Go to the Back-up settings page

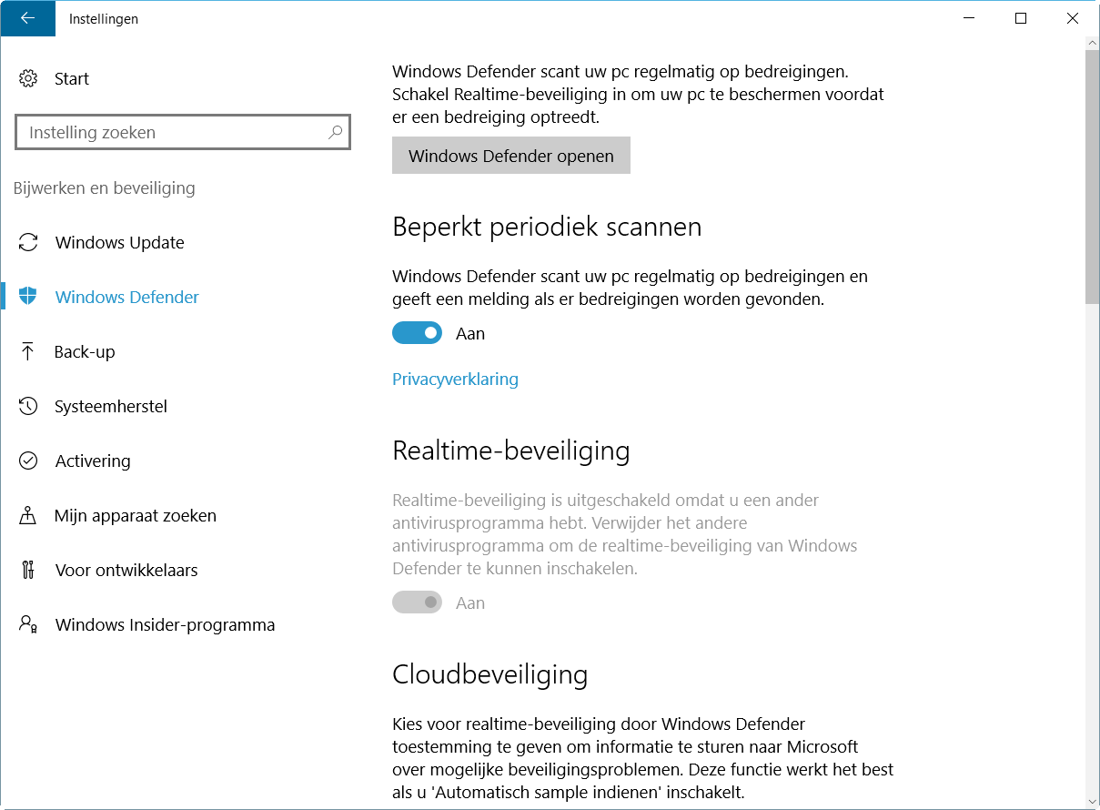[x=85, y=351]
